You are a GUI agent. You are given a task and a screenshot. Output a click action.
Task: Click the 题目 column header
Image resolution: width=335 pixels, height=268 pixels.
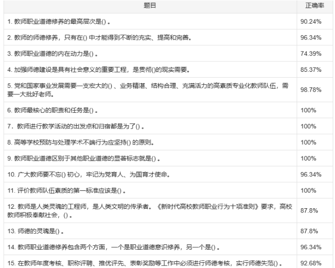149,5
